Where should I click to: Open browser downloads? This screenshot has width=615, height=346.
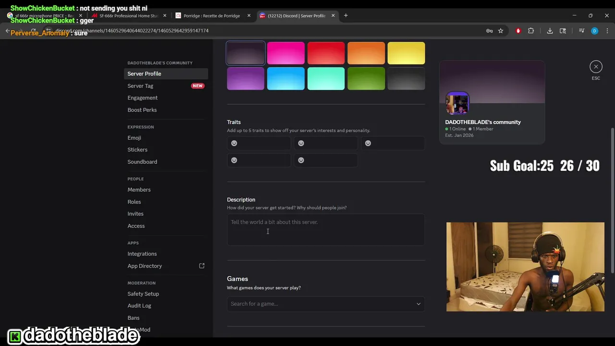(550, 31)
